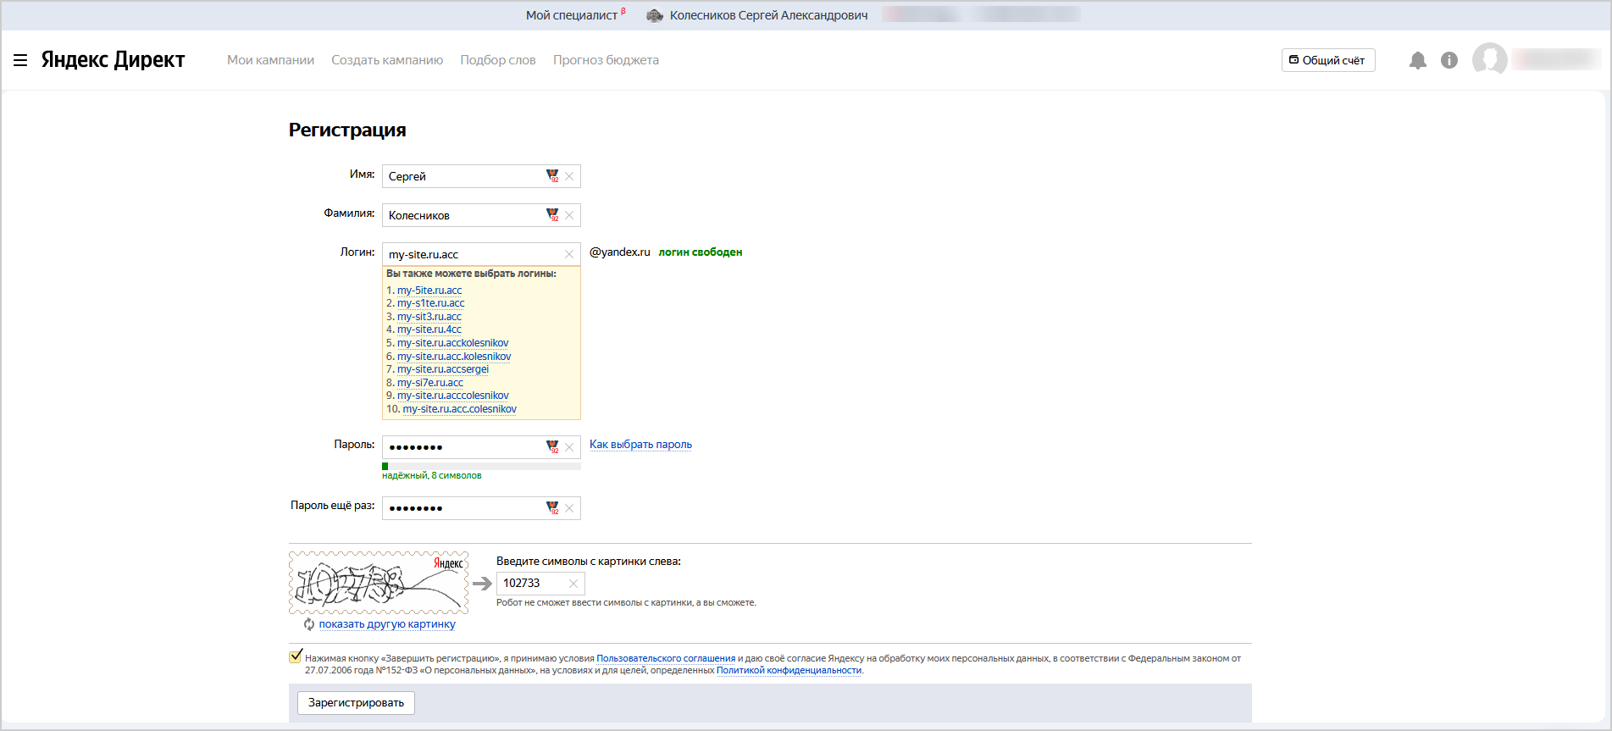1612x731 pixels.
Task: Click the password strength bar
Action: [x=481, y=466]
